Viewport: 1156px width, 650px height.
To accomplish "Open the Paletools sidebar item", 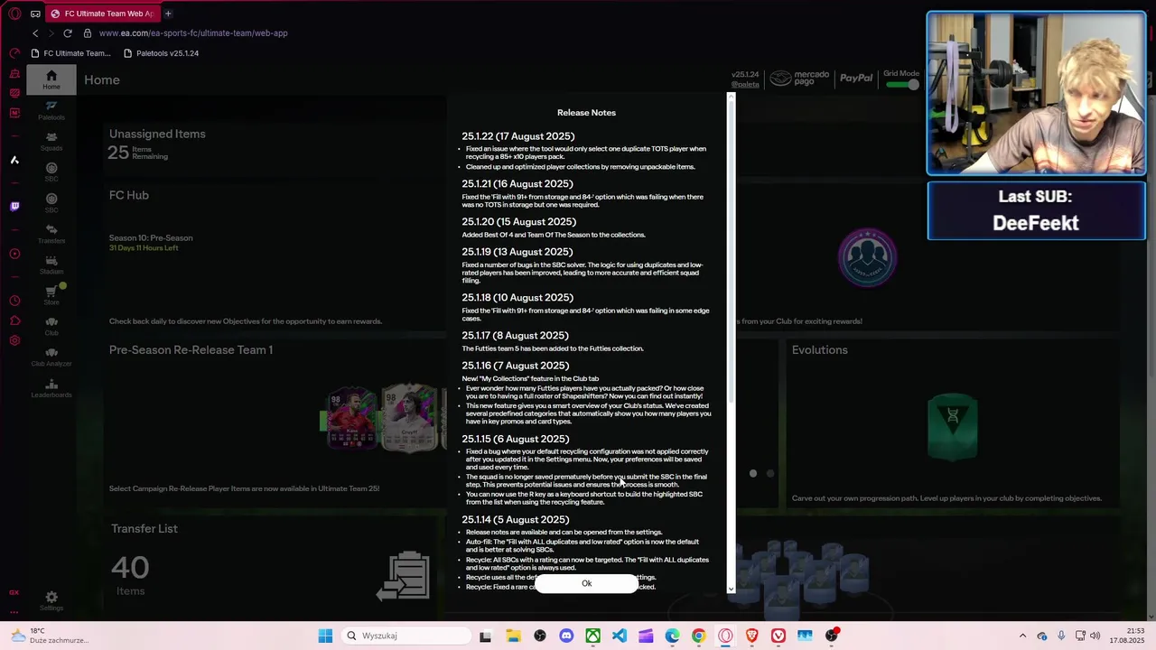I will 51,110.
